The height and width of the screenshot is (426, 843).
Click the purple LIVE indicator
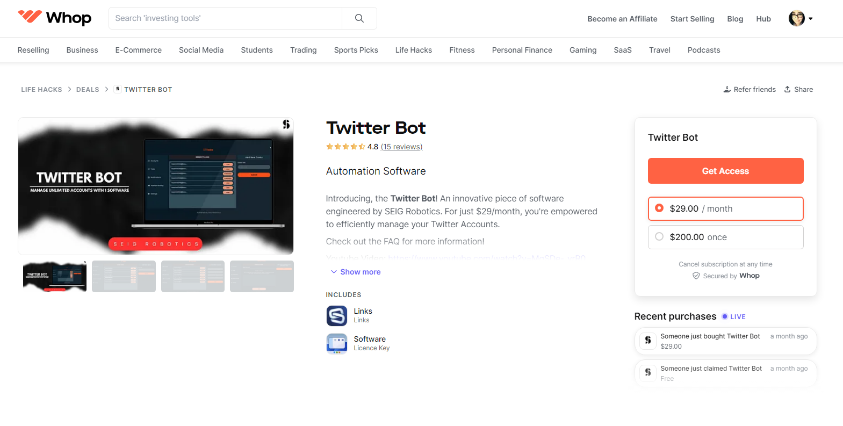pos(734,317)
